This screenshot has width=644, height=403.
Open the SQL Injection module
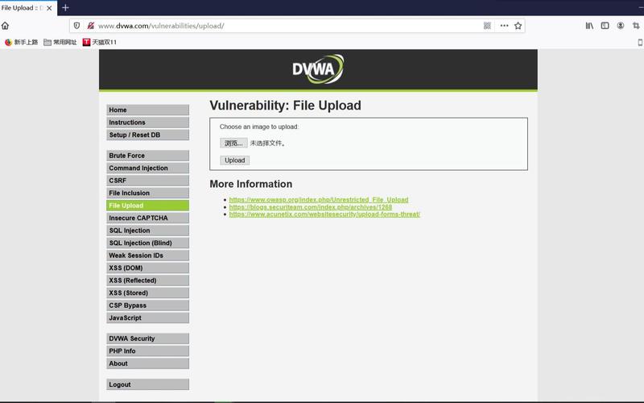pos(148,231)
